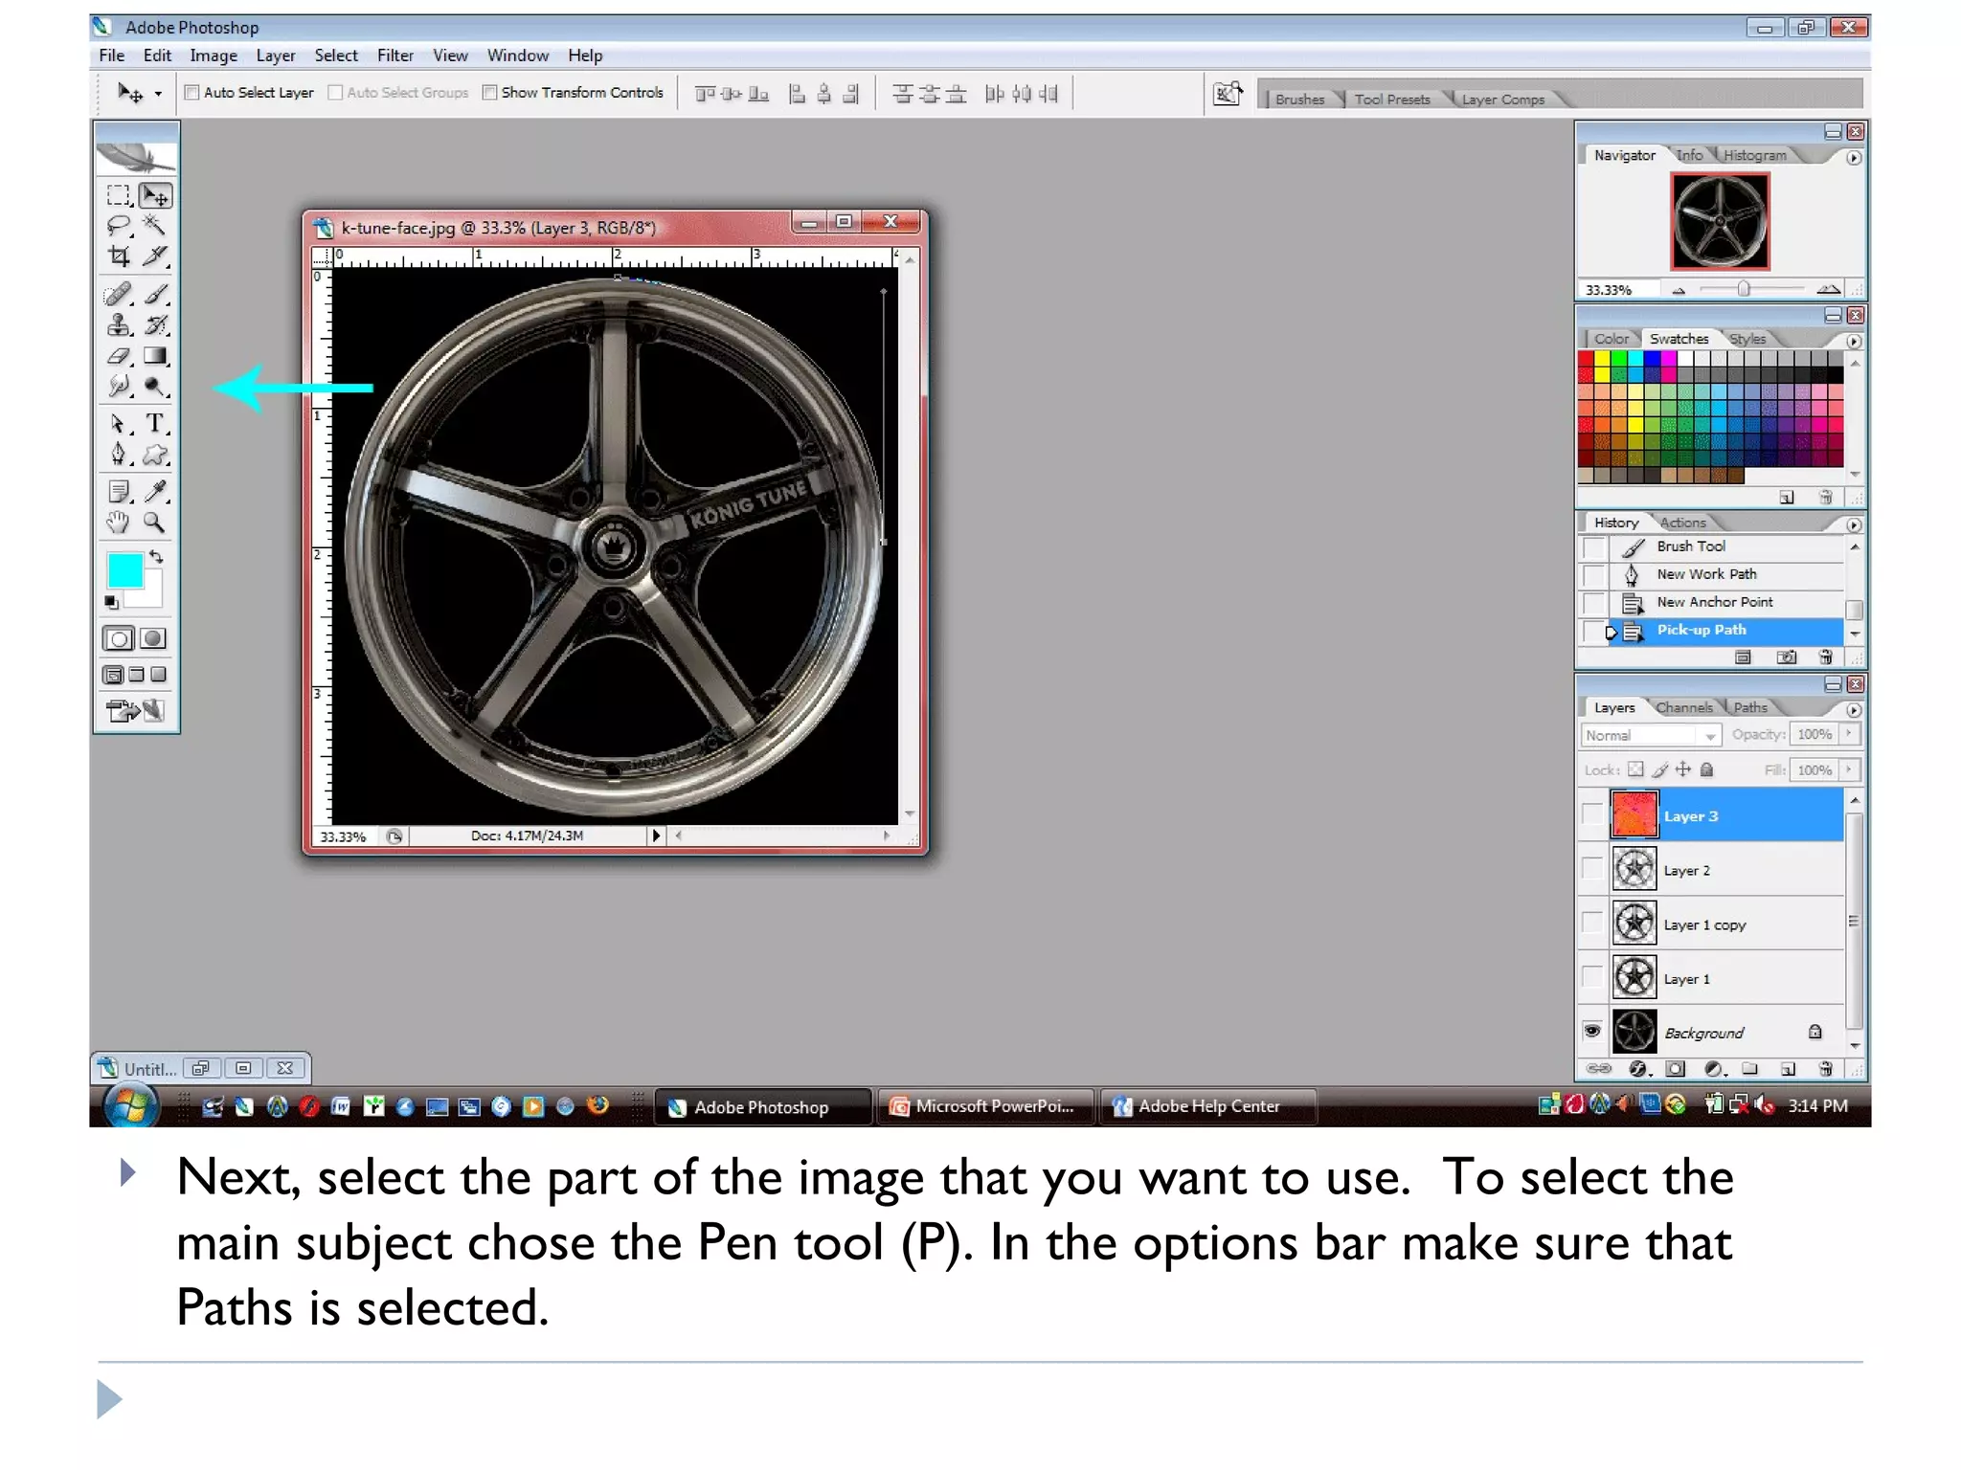Show Layer 1 copy visibility box
Screen dimensions: 1961x1470
[1591, 924]
